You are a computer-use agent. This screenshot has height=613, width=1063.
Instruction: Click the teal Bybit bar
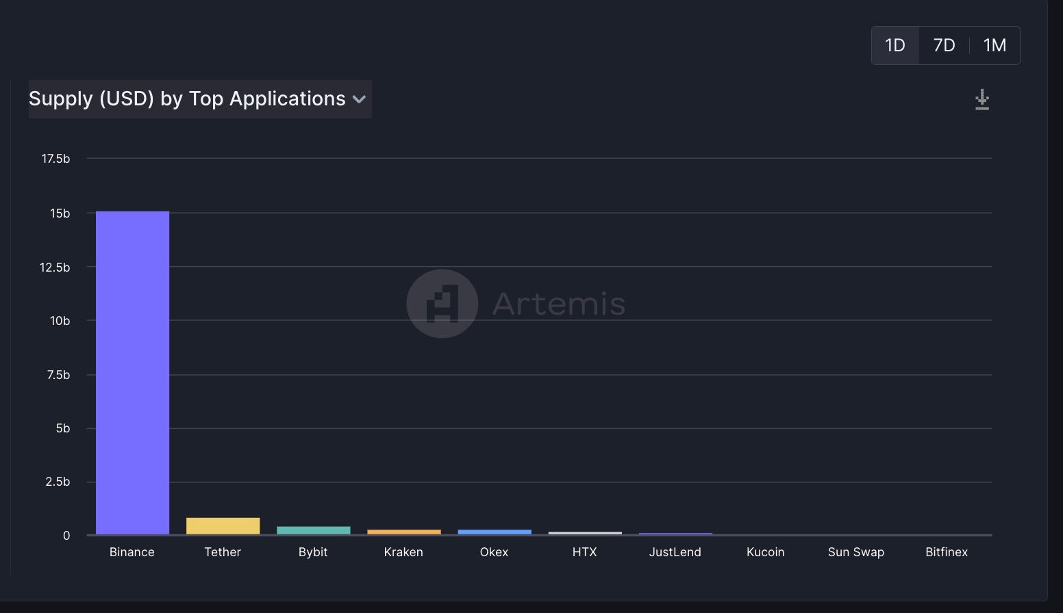tap(314, 530)
